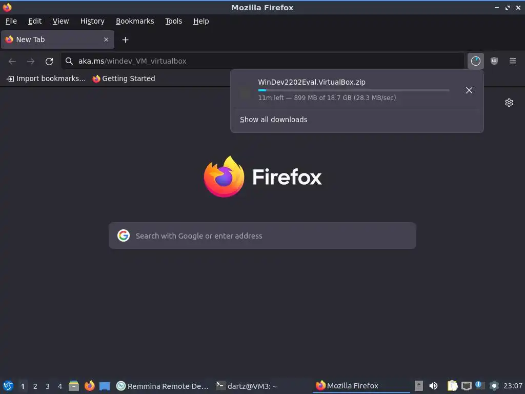Switch to workspace 4
Screen dimensions: 525x394
pos(60,386)
